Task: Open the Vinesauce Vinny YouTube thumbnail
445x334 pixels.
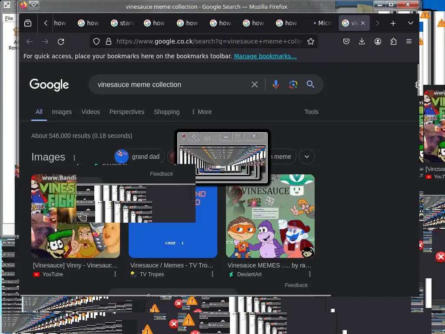Action: (76, 216)
